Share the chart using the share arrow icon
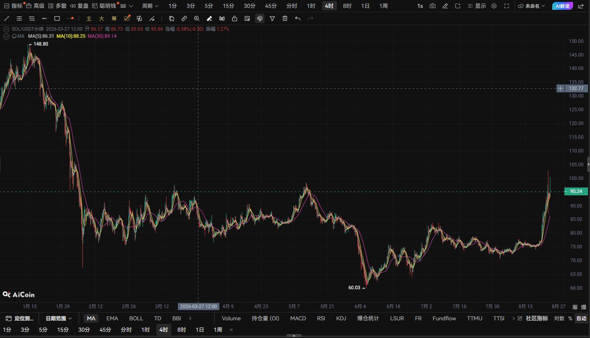This screenshot has width=590, height=338. (x=581, y=6)
